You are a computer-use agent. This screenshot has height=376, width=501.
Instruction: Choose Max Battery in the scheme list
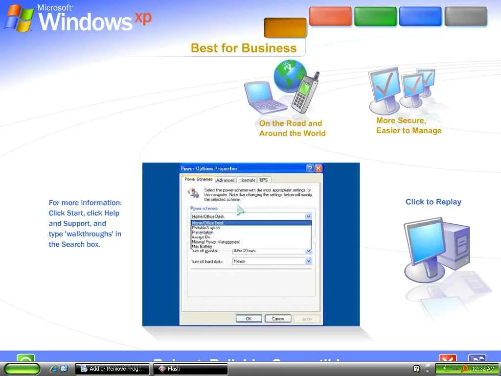[251, 247]
